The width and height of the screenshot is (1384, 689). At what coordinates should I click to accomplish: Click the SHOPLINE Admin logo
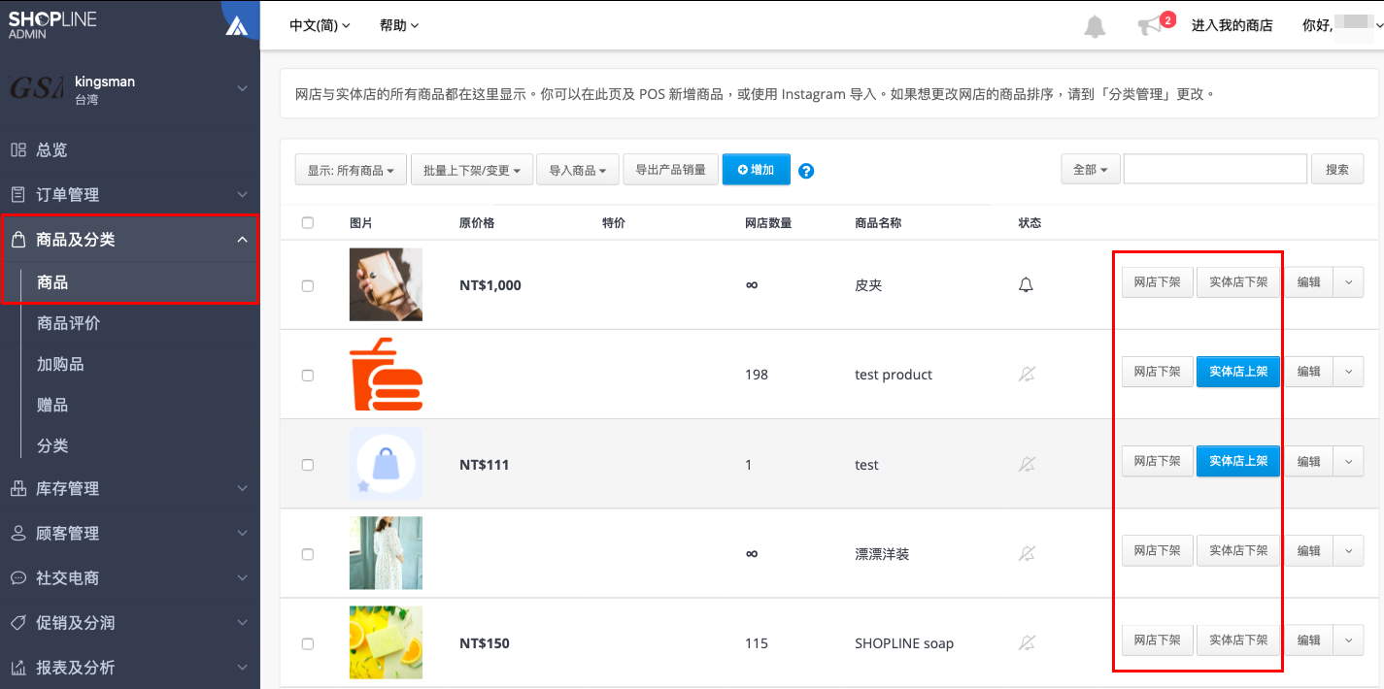pyautogui.click(x=52, y=24)
